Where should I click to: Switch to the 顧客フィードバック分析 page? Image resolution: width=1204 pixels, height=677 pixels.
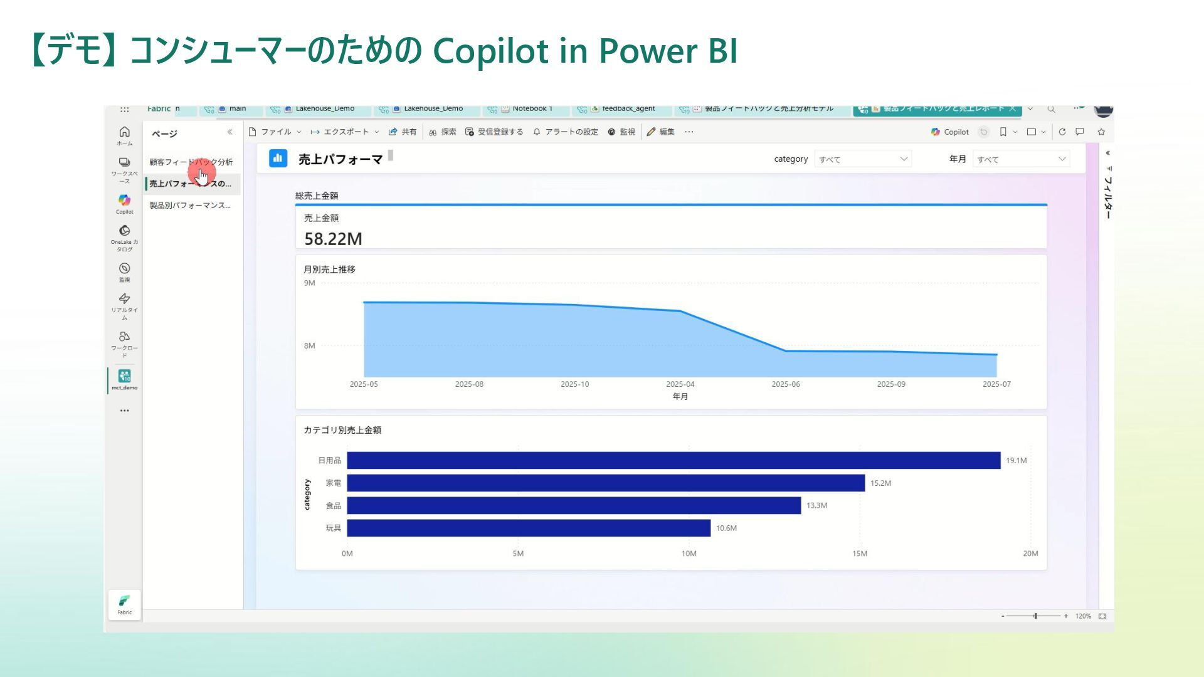point(191,162)
